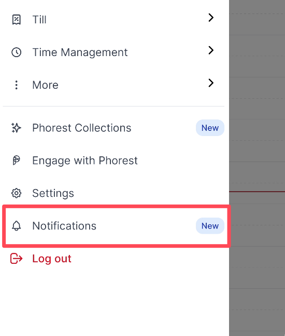285x336 pixels.
Task: Click the Till receipt icon
Action: 16,20
